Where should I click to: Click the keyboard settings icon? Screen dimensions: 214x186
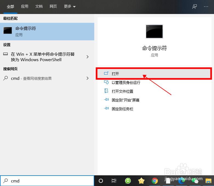coord(5,54)
